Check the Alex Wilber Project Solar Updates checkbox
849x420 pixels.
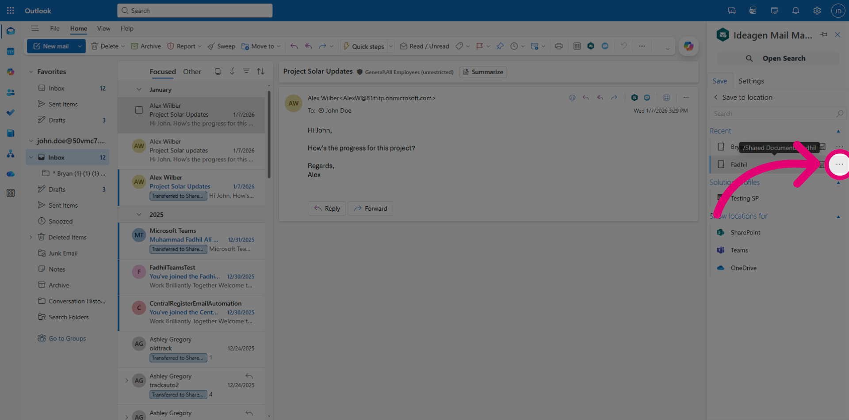pyautogui.click(x=139, y=110)
